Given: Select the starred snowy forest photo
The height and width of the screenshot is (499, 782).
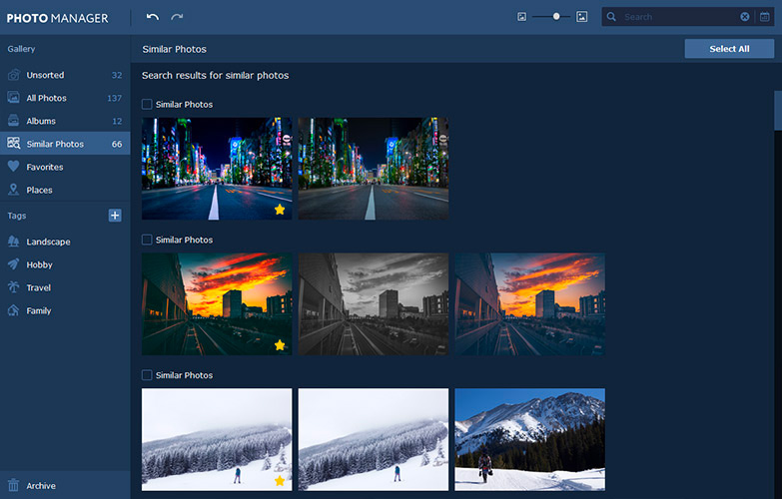Looking at the screenshot, I should pos(217,440).
